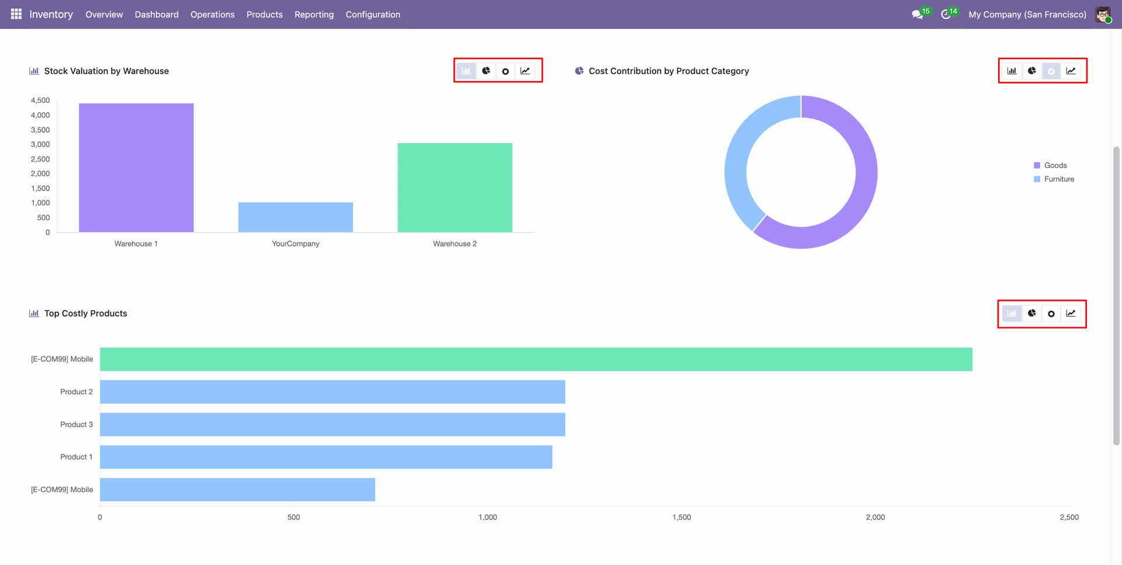Switch Cost Contribution chart to pie view
Viewport: 1122px width, 565px height.
coord(1032,71)
